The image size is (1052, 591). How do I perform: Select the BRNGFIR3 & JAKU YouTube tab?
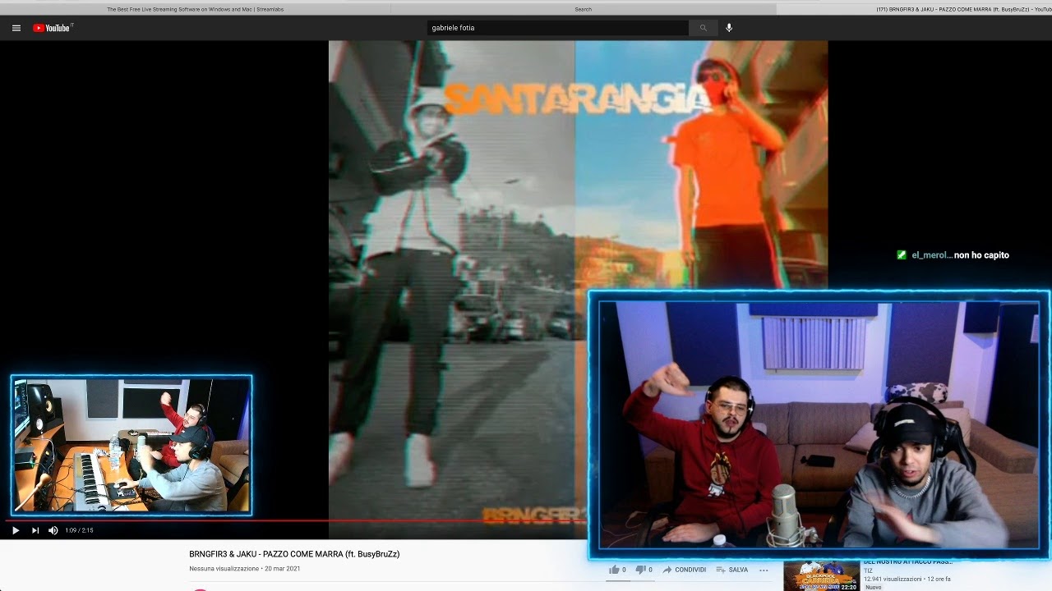[x=915, y=9]
